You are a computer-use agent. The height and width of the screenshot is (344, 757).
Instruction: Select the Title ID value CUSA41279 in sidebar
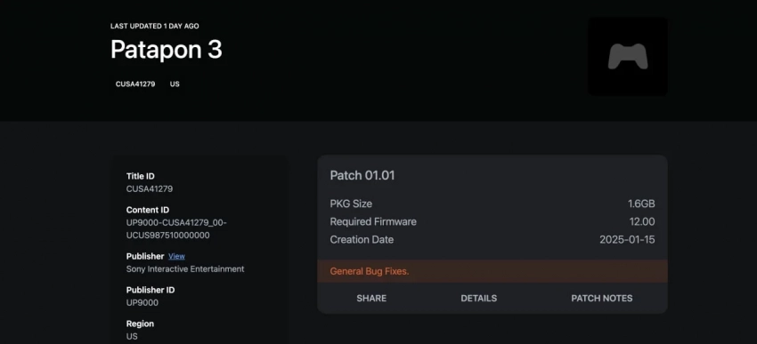coord(150,188)
